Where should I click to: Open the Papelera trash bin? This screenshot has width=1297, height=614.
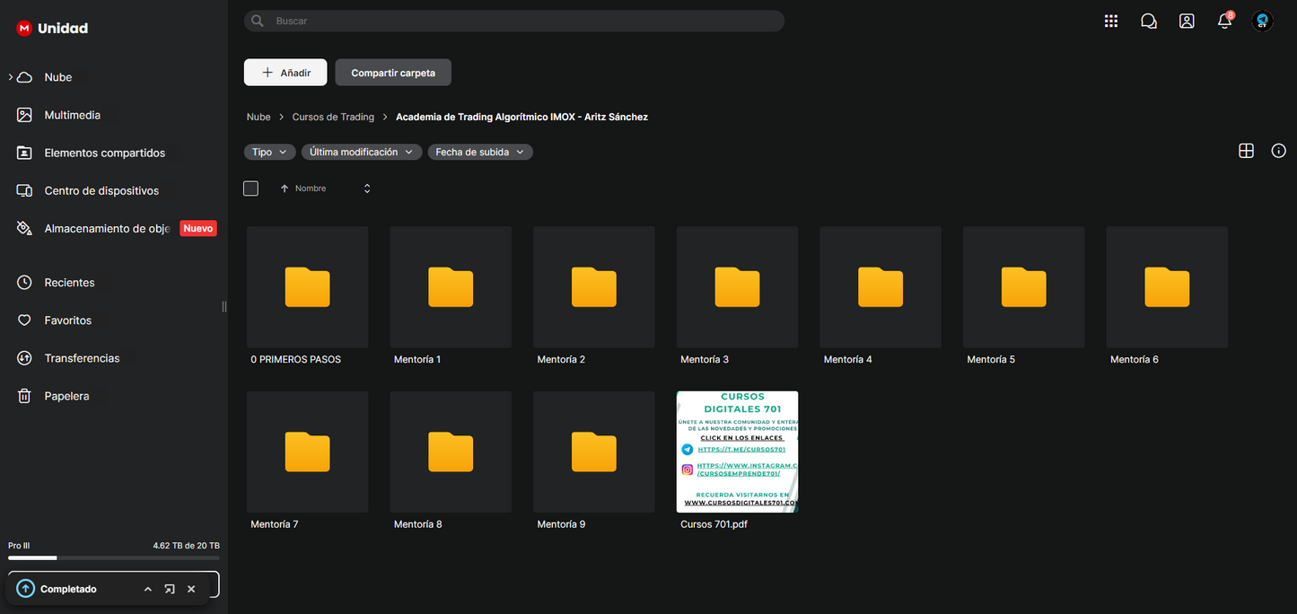pyautogui.click(x=66, y=395)
